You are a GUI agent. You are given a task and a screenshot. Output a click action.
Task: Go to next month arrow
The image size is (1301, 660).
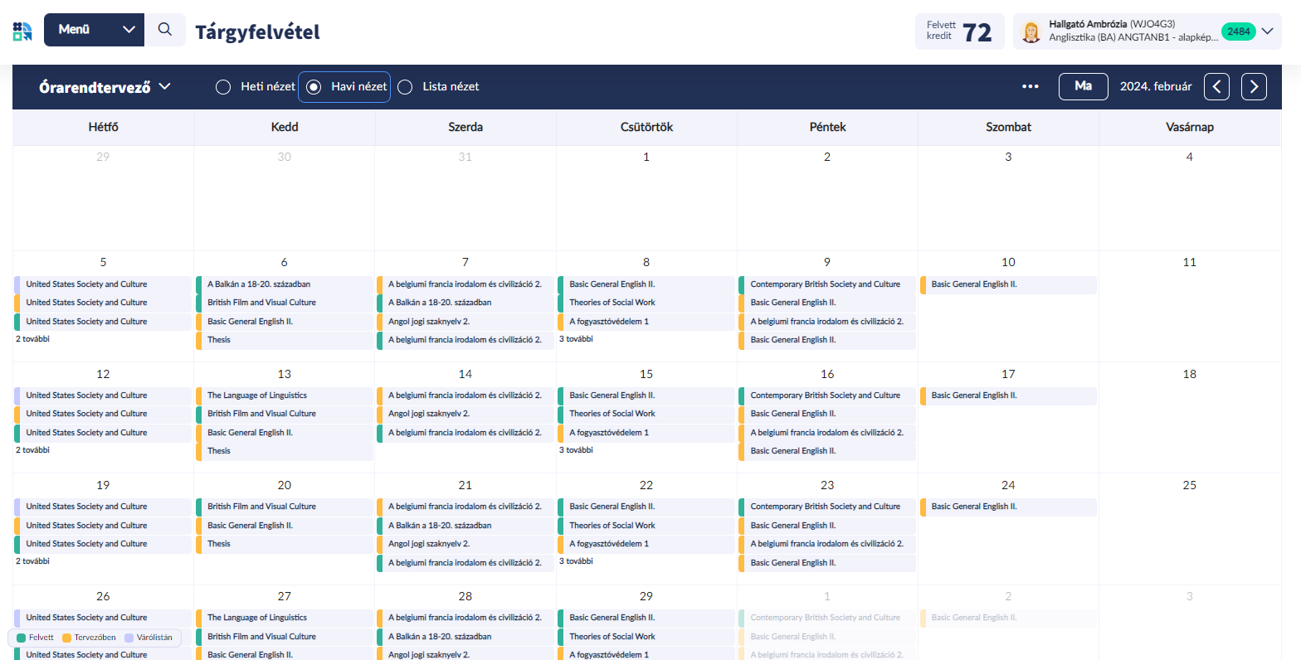point(1254,86)
